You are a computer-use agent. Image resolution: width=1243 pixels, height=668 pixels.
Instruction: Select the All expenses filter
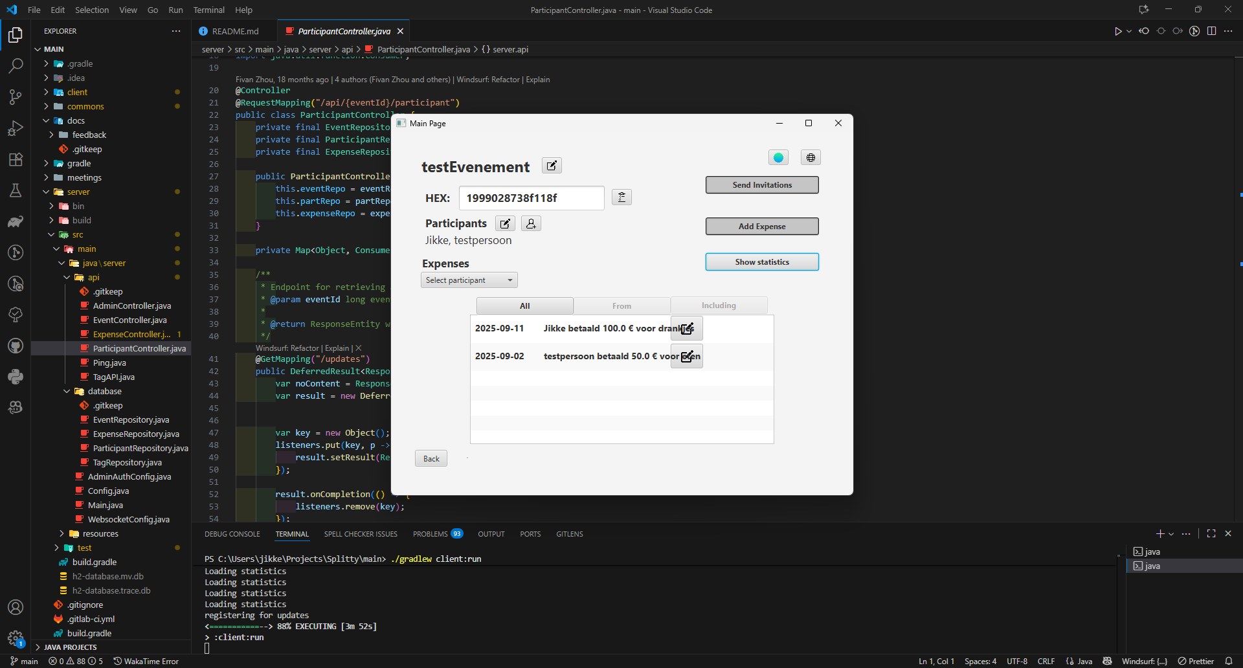(524, 306)
